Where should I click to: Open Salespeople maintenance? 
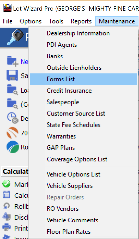(83, 102)
